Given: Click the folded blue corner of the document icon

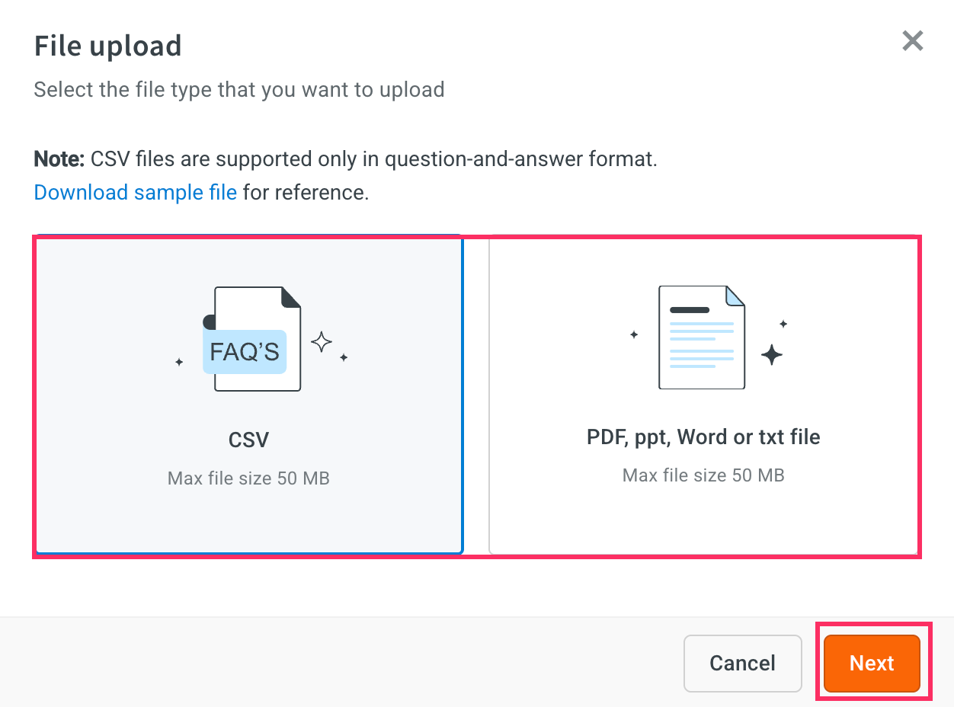Looking at the screenshot, I should point(735,296).
